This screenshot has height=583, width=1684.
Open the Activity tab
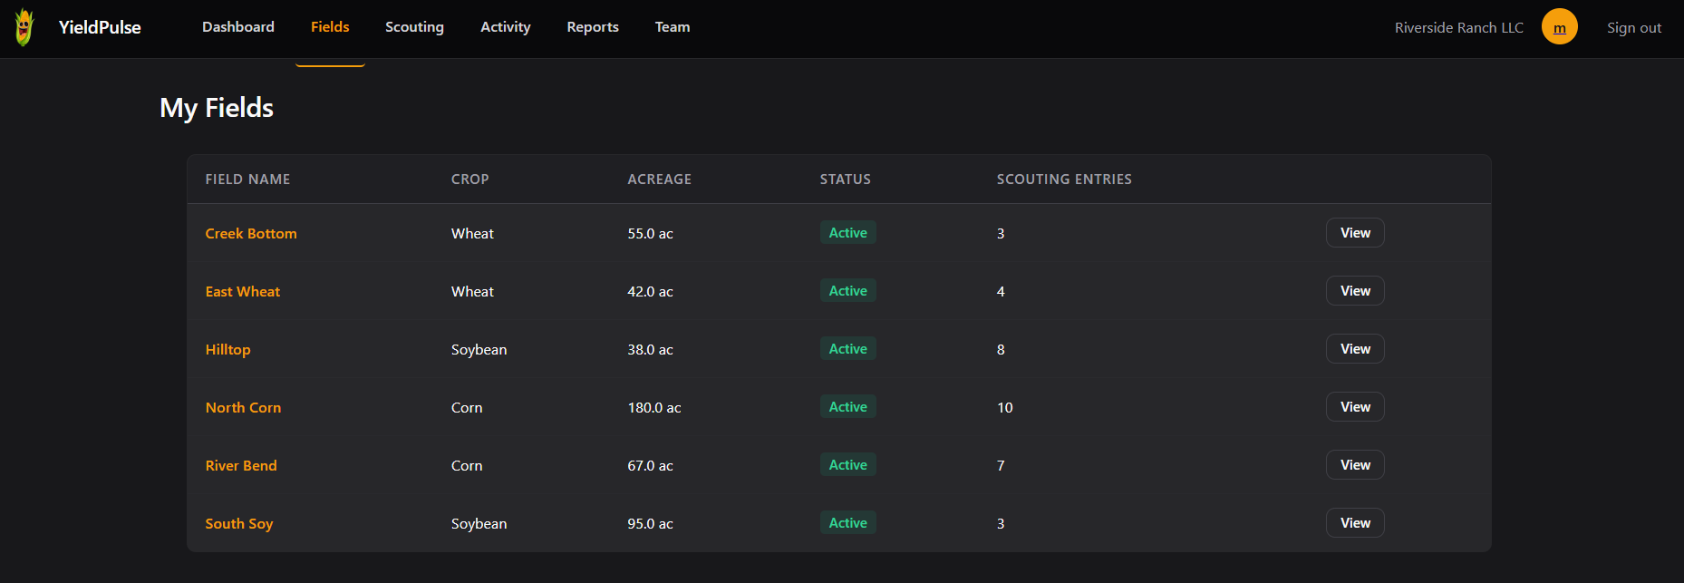click(x=505, y=27)
